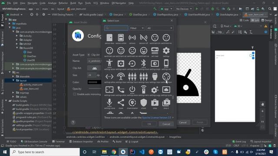This screenshot has height=156, width=278.
Task: Select the share location icon
Action: [x=132, y=103]
